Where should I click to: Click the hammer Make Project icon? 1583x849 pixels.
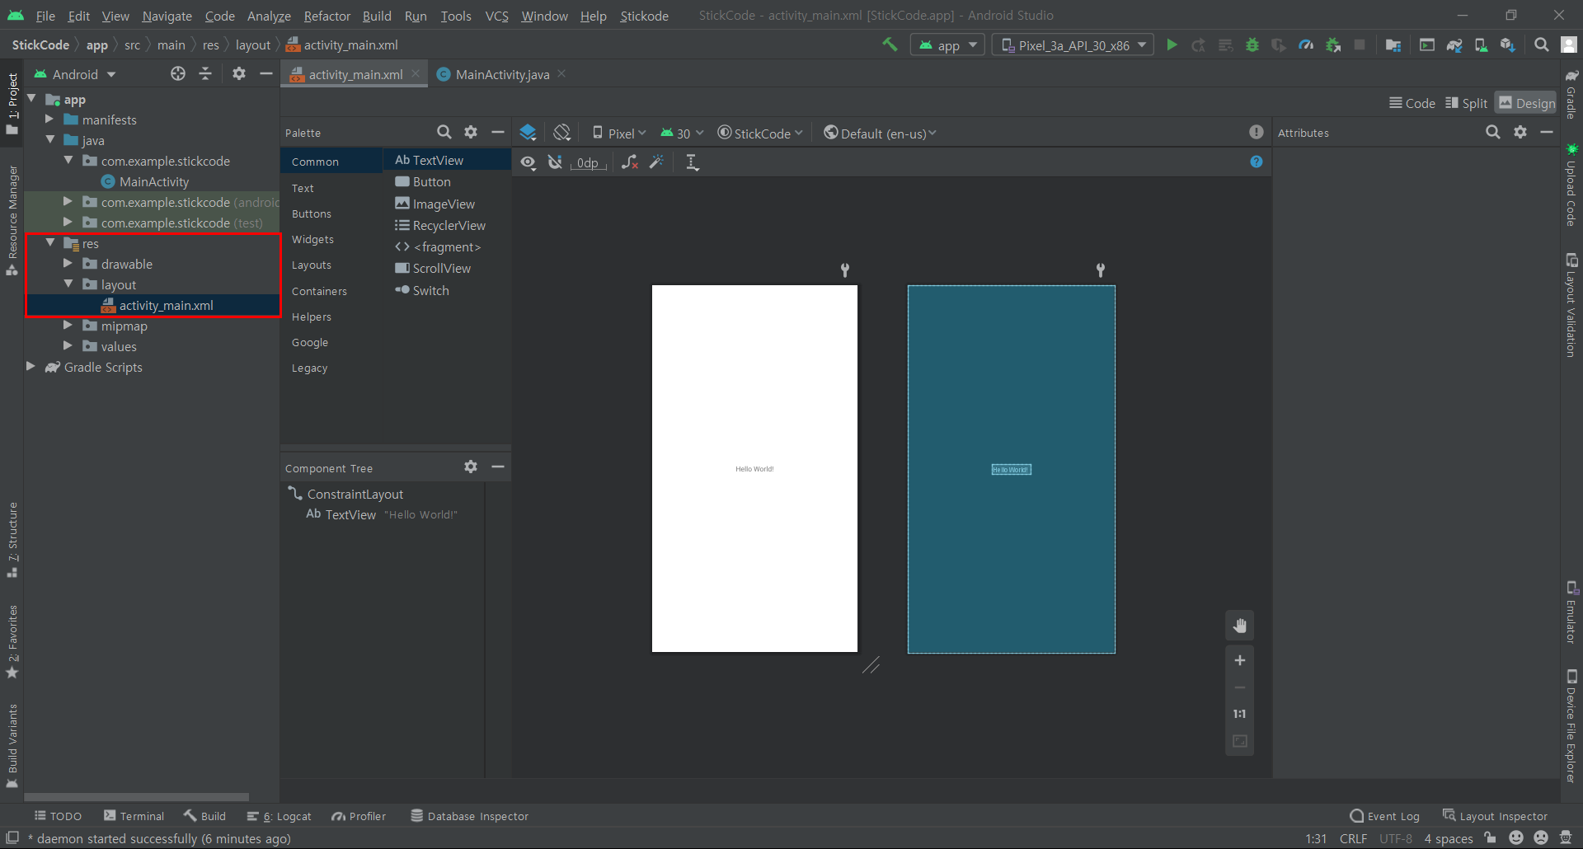click(890, 45)
